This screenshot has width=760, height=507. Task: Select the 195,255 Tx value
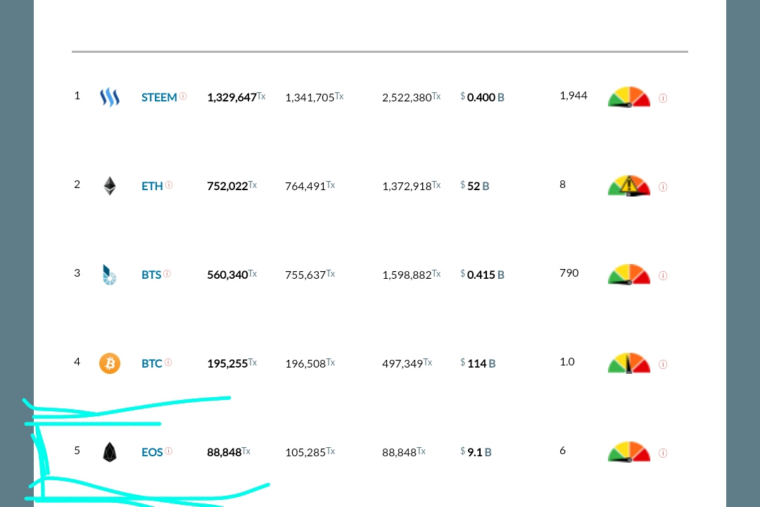click(x=232, y=364)
